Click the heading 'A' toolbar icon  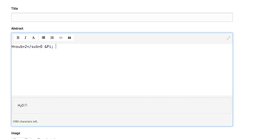[x=33, y=38]
